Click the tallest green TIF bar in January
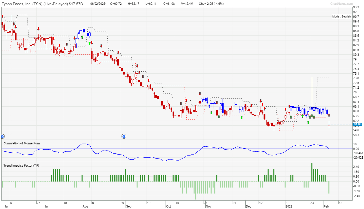This screenshot has height=209, width=364. coord(312,172)
